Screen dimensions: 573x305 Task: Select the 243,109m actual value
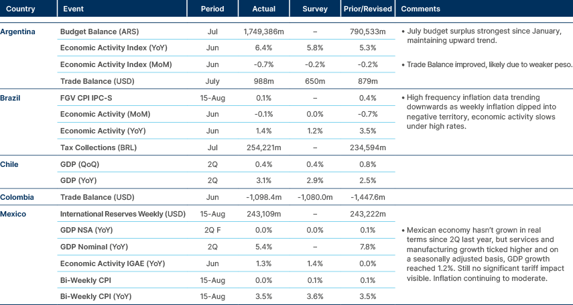click(264, 214)
